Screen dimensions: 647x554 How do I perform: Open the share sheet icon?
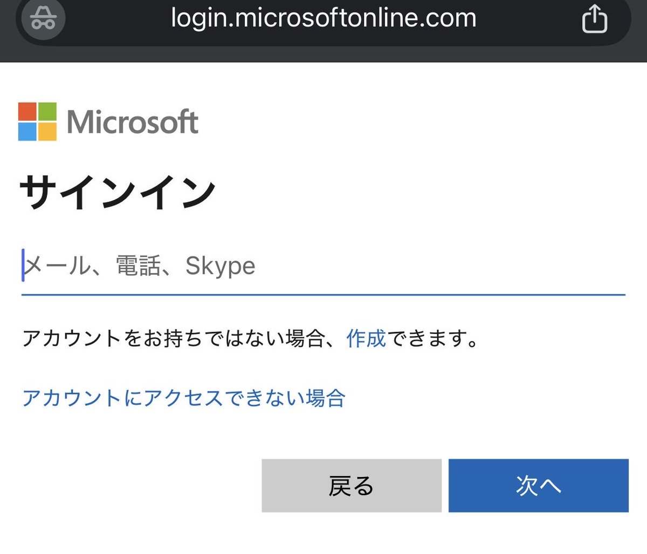pyautogui.click(x=595, y=19)
